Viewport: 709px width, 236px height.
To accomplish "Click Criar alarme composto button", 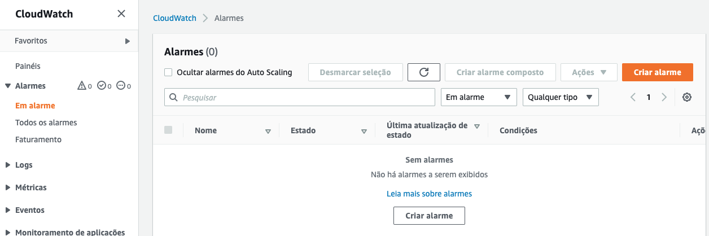I will (x=500, y=72).
